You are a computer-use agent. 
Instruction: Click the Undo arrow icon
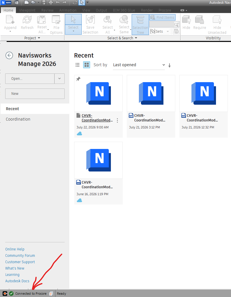pyautogui.click(x=58, y=3)
